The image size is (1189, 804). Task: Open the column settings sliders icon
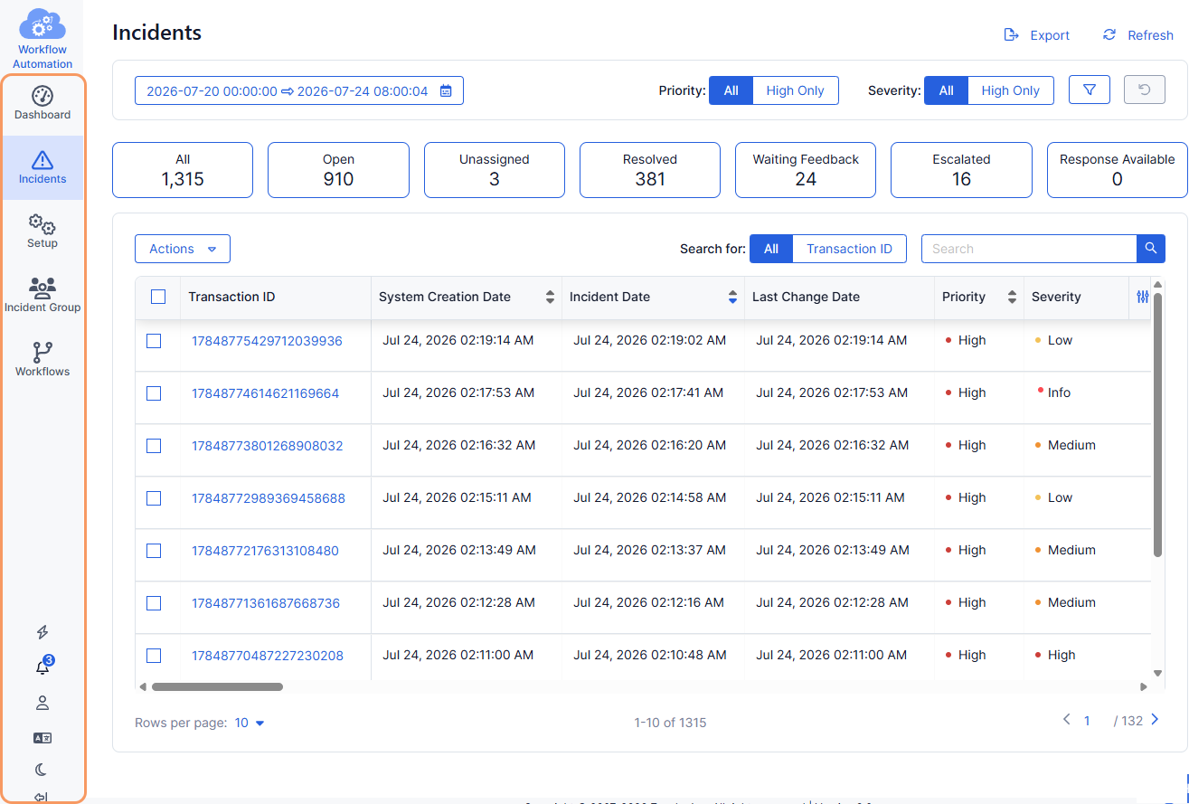pyautogui.click(x=1142, y=298)
